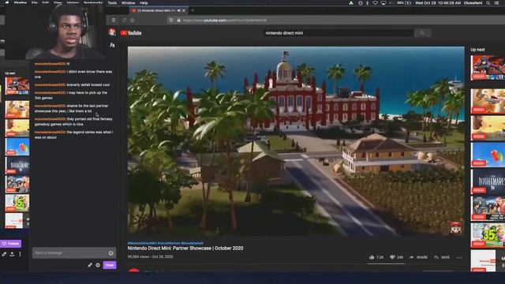Click the pencil icon beside the Chat button
This screenshot has height=284, width=505.
90,265
